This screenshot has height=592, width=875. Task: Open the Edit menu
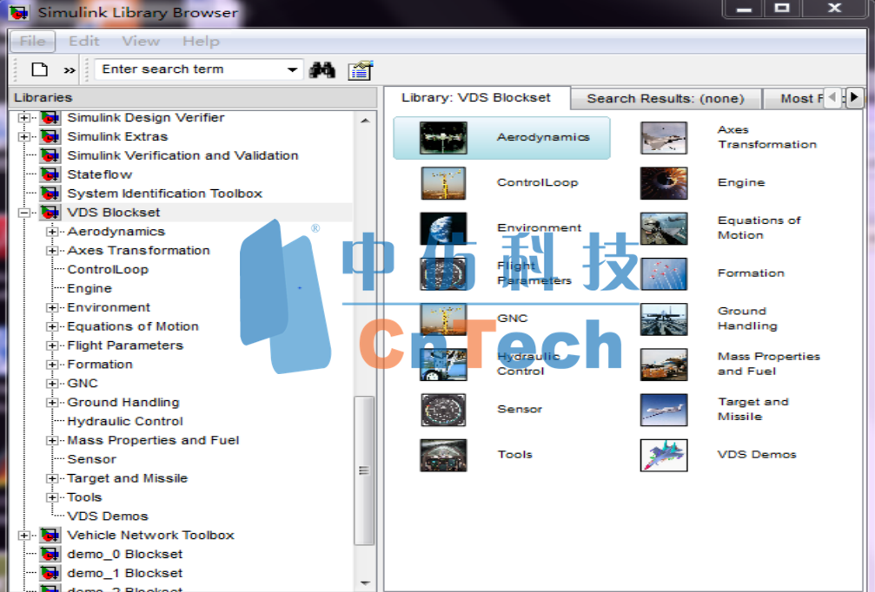click(84, 42)
